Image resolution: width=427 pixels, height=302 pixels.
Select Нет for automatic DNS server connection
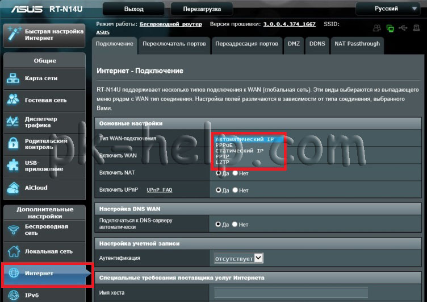(235, 224)
